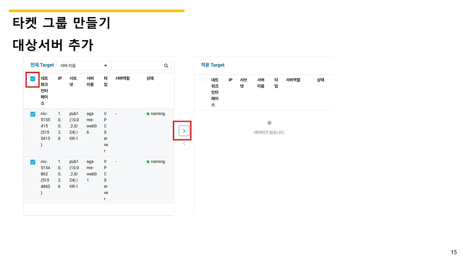The width and height of the screenshot is (463, 260).
Task: Open the 서버 이름 filter dropdown
Action: coord(83,65)
